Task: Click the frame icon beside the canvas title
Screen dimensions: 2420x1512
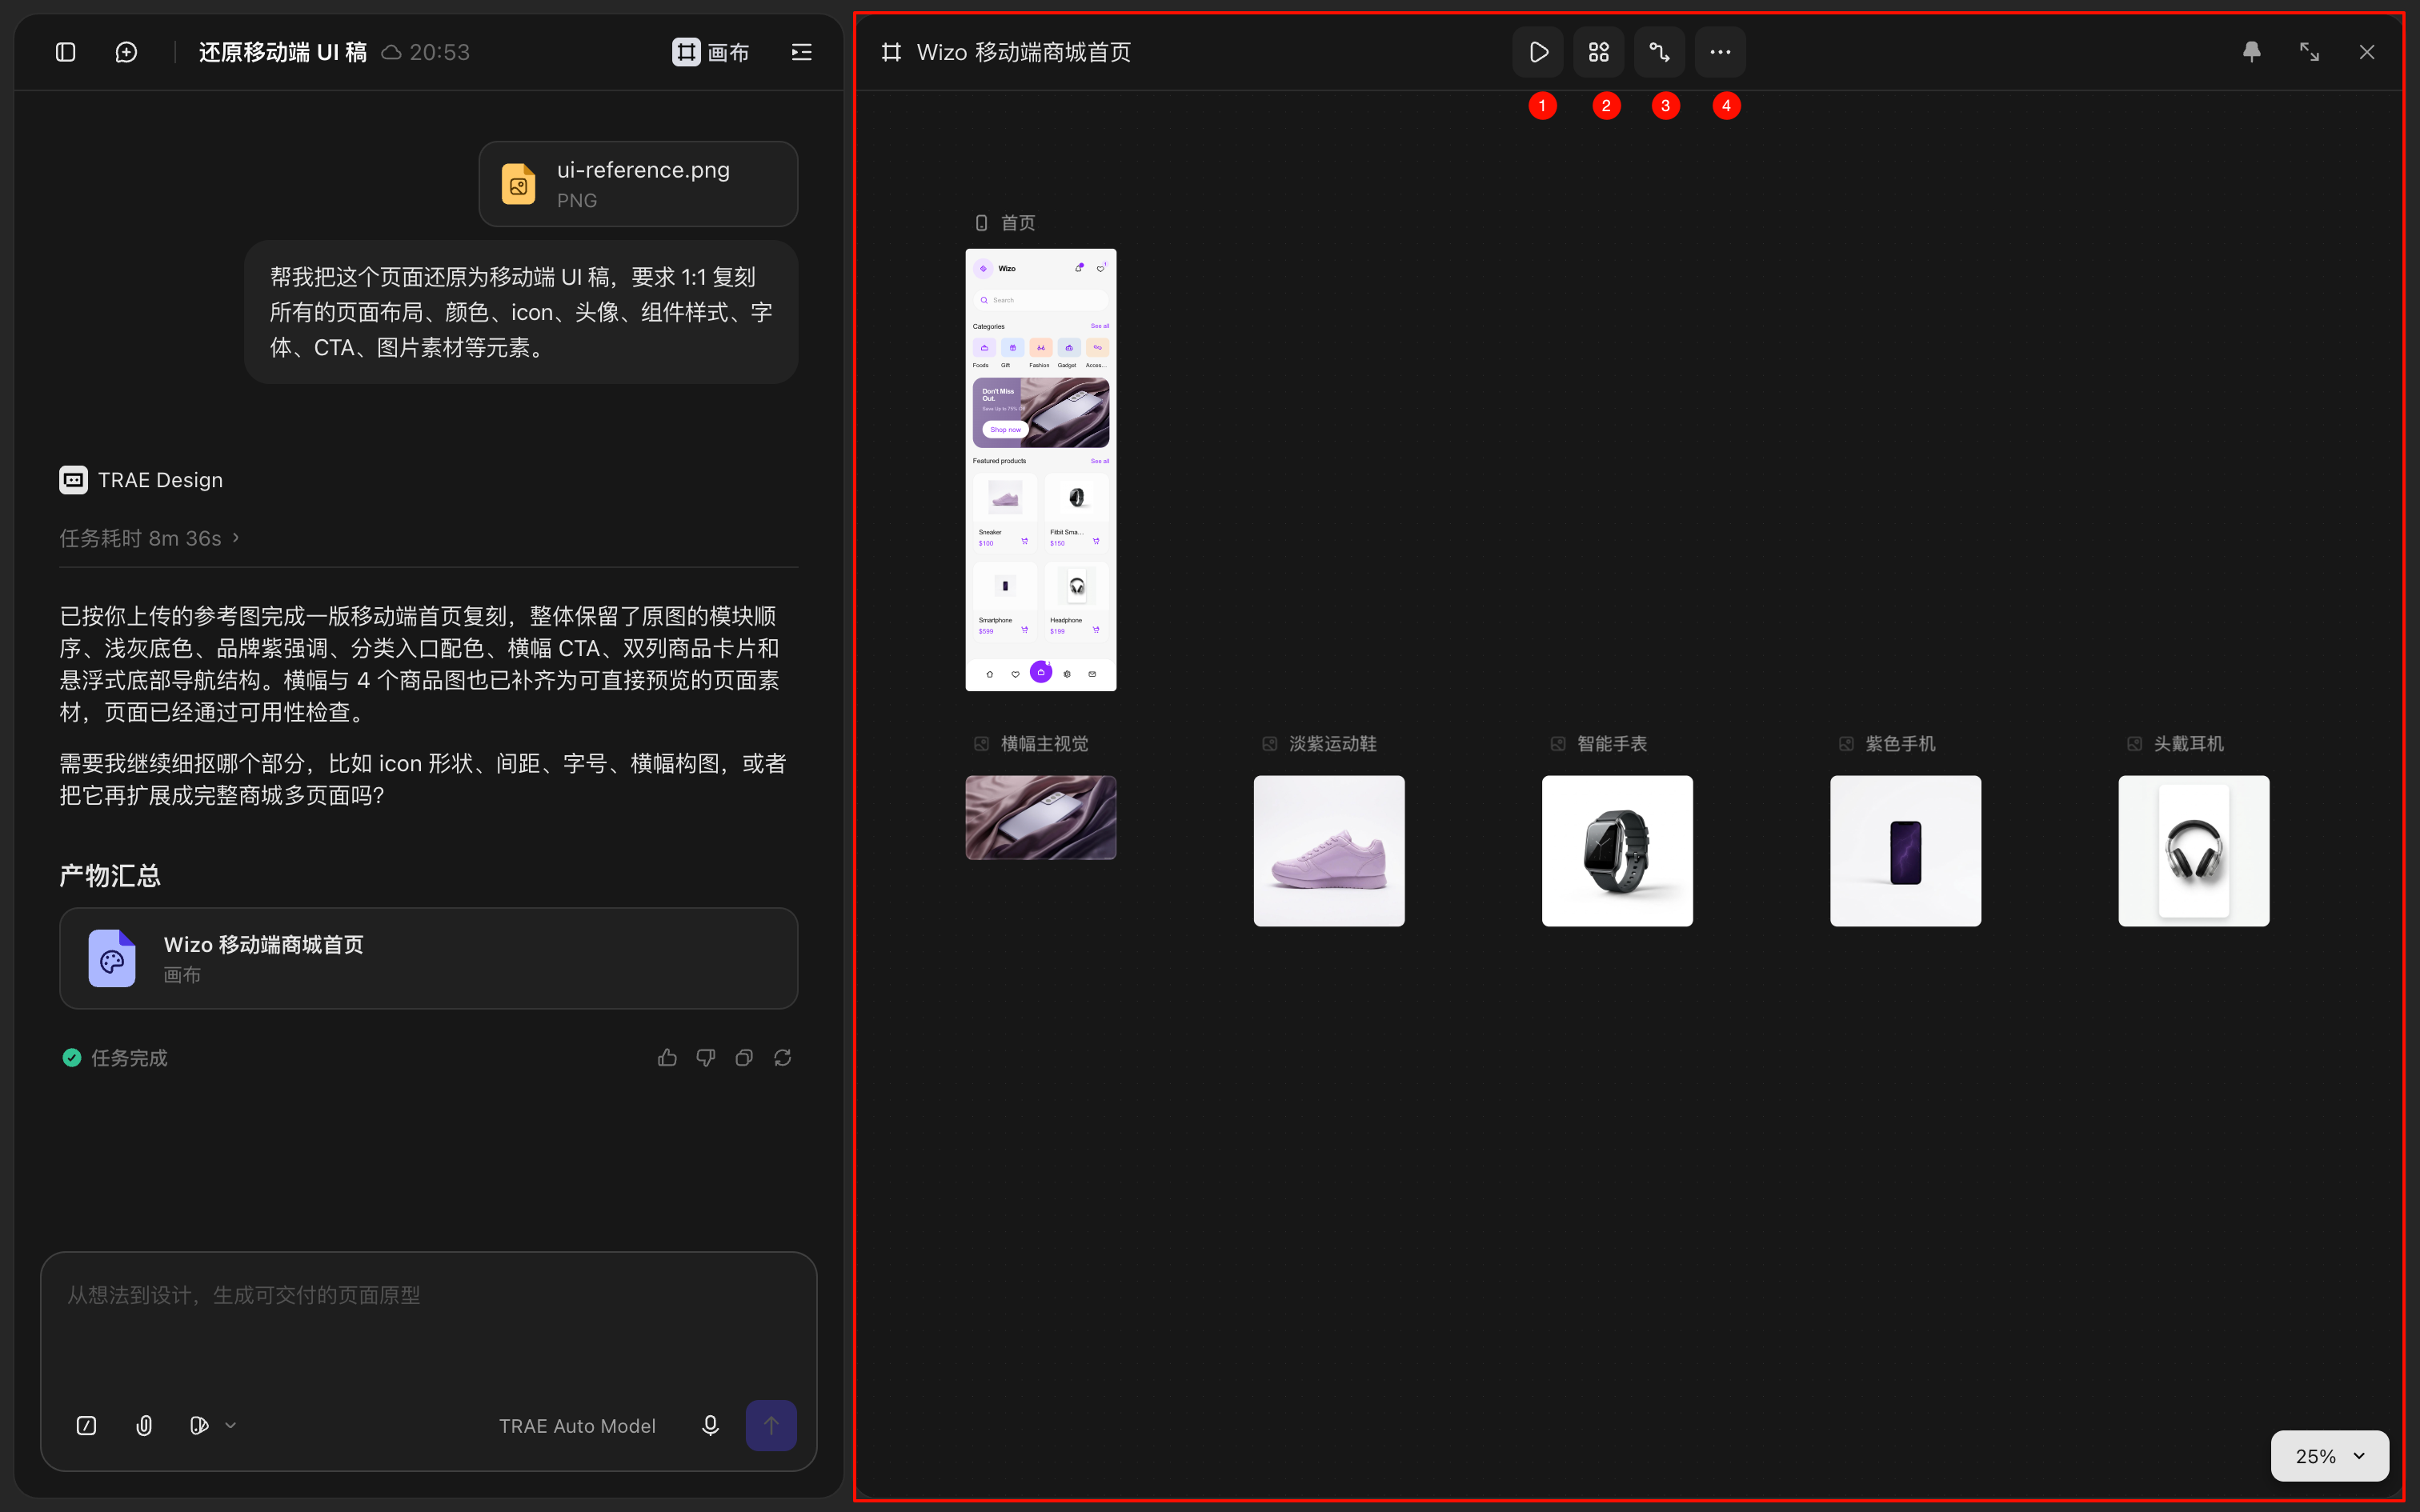Action: [x=891, y=52]
